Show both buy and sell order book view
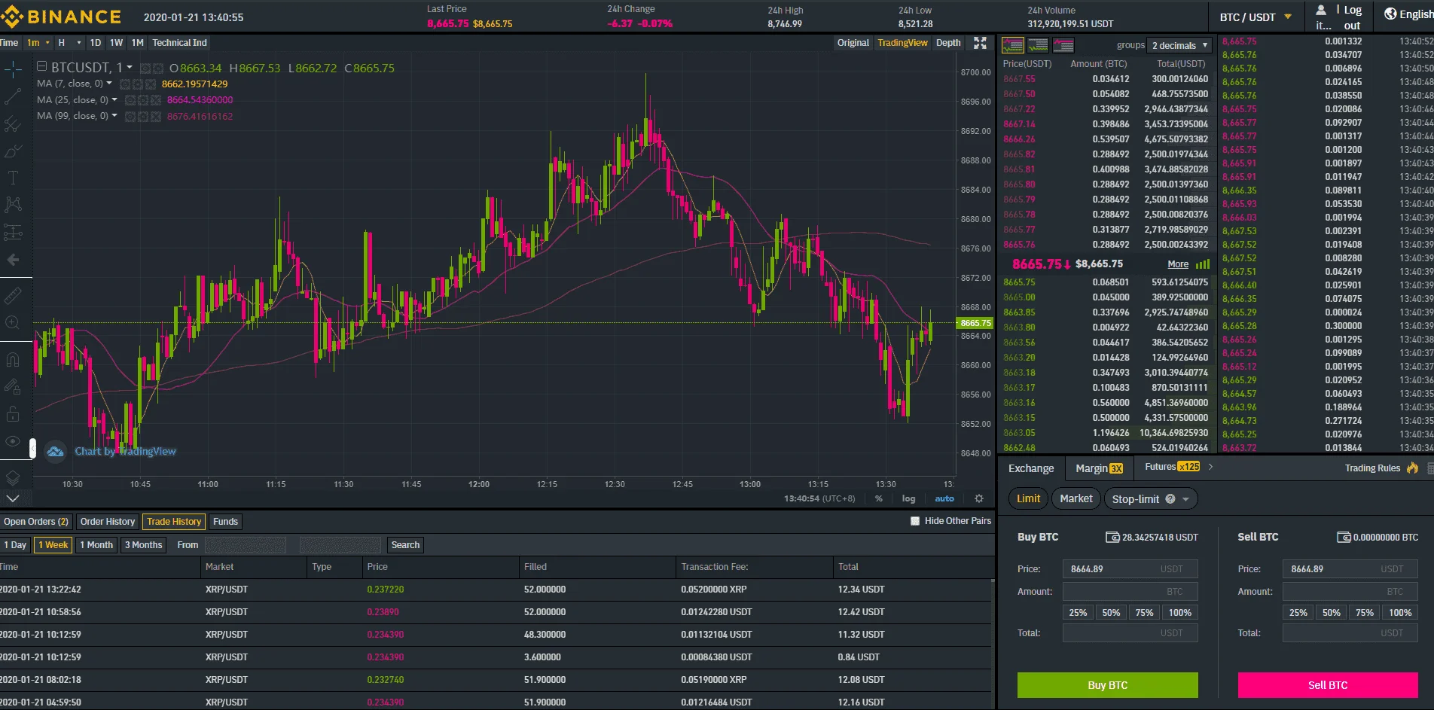Viewport: 1434px width, 710px height. (x=1013, y=45)
